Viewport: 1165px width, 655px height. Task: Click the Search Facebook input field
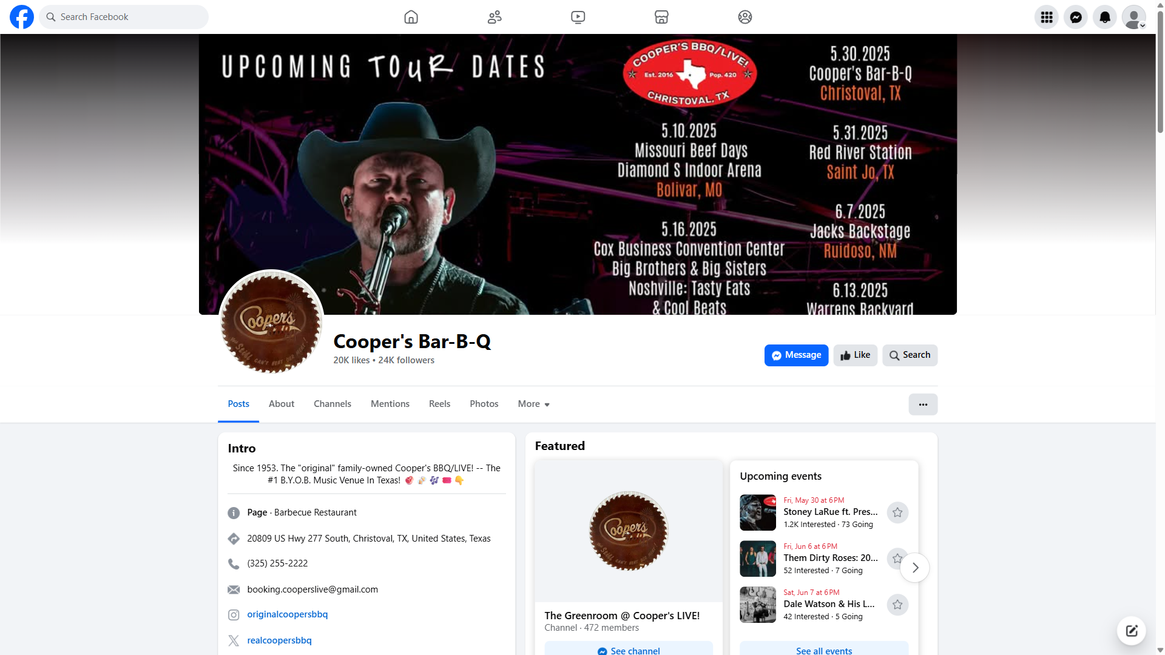(124, 17)
